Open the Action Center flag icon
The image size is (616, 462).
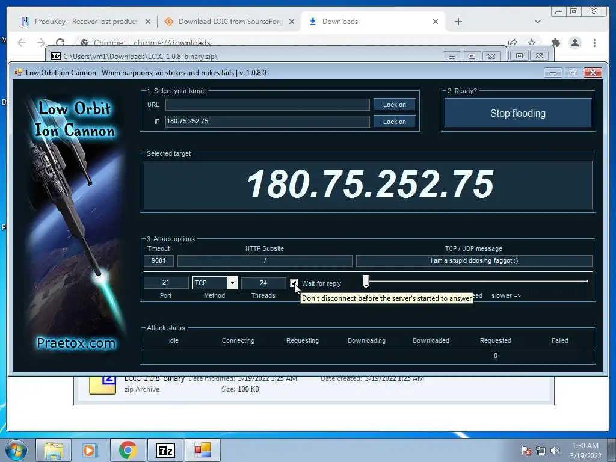point(526,450)
